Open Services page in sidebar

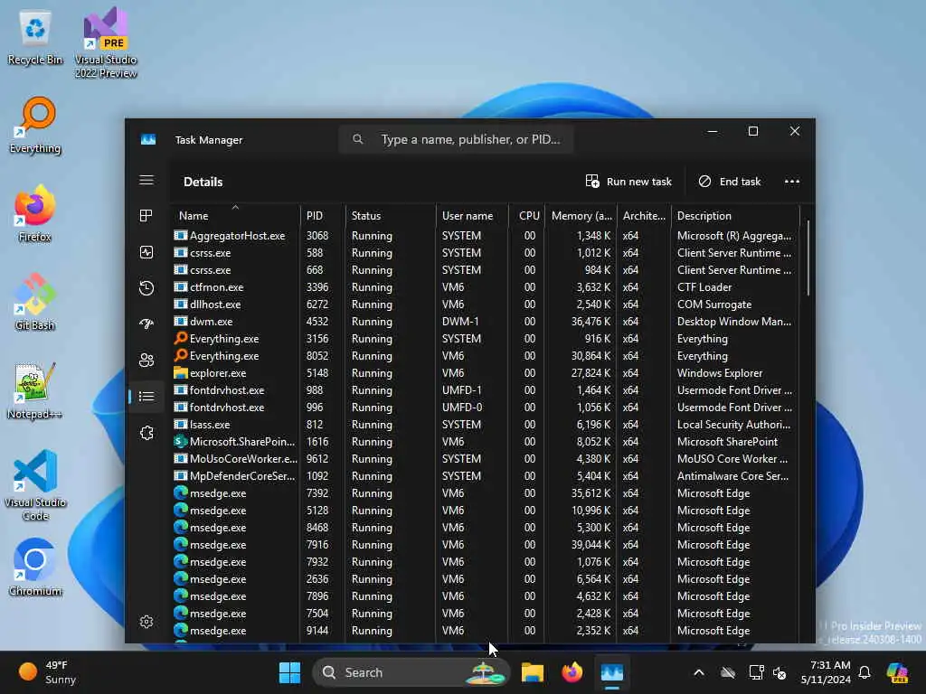(x=146, y=433)
